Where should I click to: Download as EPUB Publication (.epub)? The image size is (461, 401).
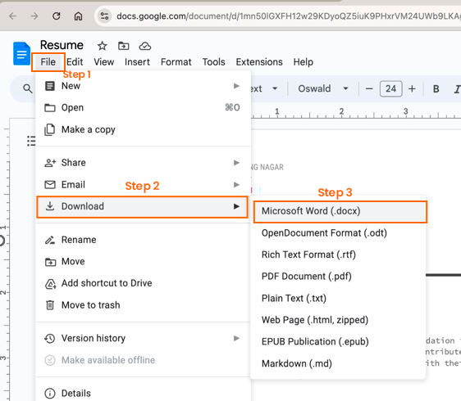point(338,342)
